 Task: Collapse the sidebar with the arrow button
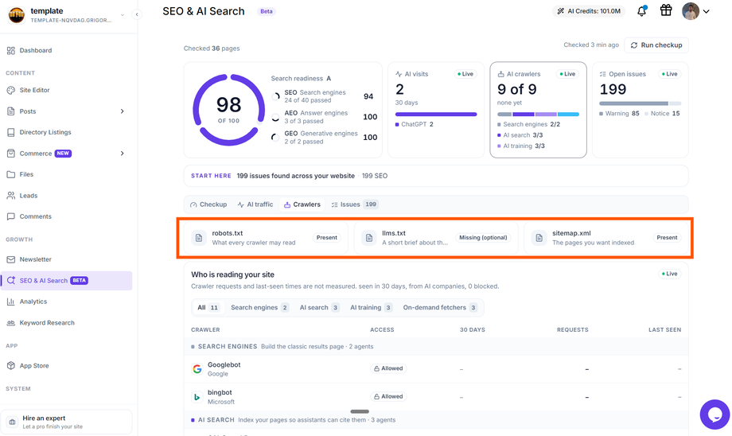tap(137, 14)
